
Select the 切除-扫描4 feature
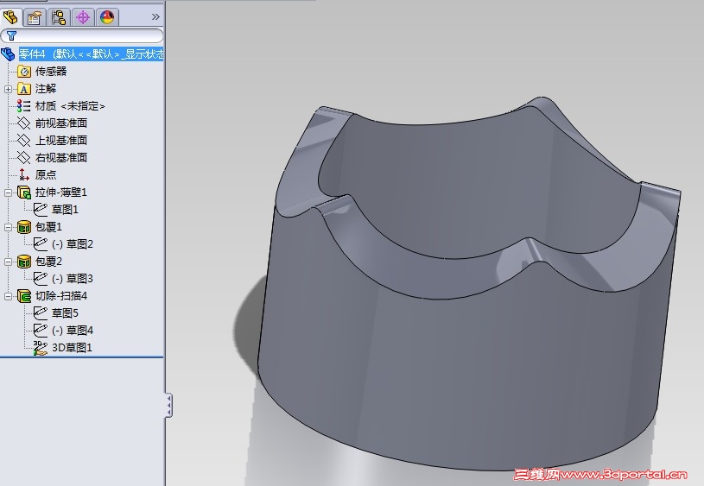(x=61, y=296)
